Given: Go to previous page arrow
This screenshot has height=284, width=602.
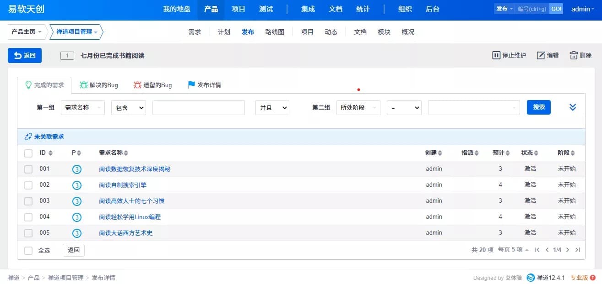Looking at the screenshot, I should pyautogui.click(x=547, y=250).
